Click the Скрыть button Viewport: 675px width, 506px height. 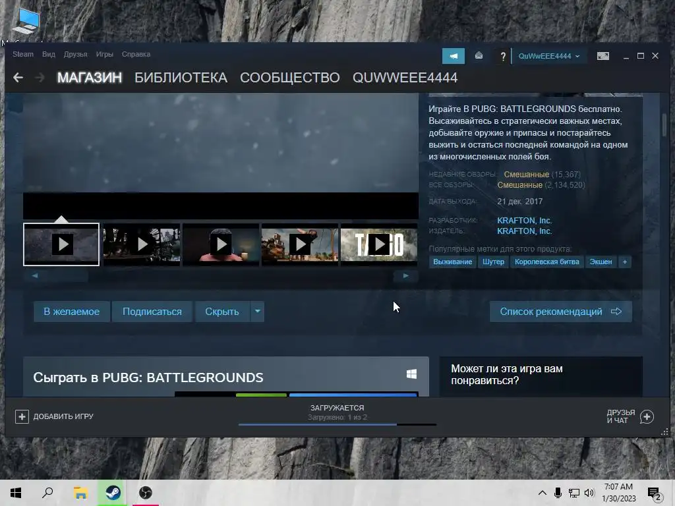222,311
